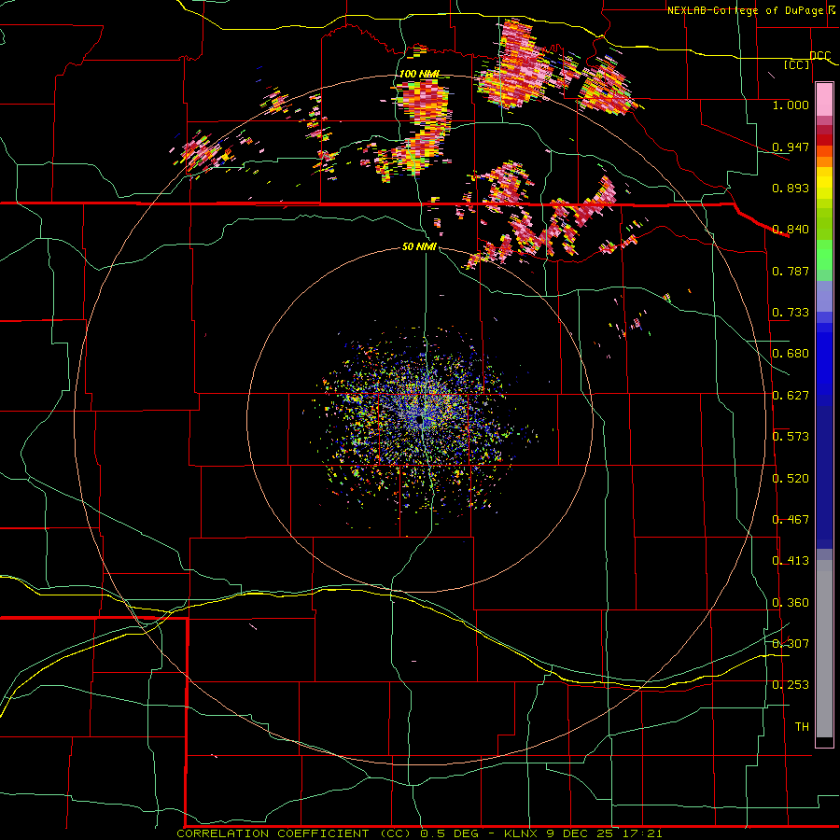
Task: Click the 0.893 legend value
Action: click(x=791, y=188)
